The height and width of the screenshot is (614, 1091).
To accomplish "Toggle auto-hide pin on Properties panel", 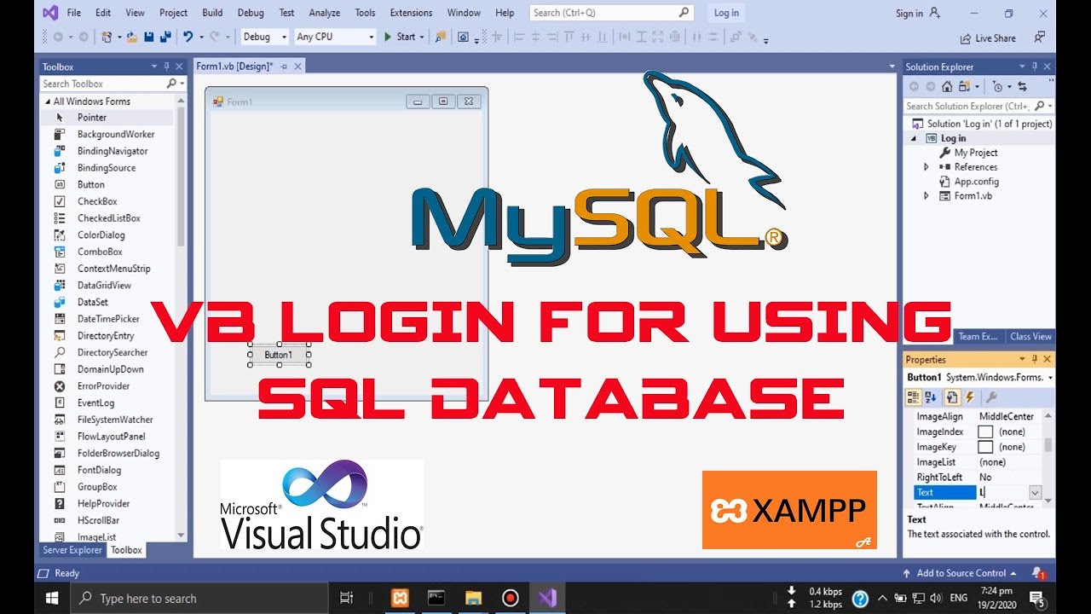I will 1035,360.
